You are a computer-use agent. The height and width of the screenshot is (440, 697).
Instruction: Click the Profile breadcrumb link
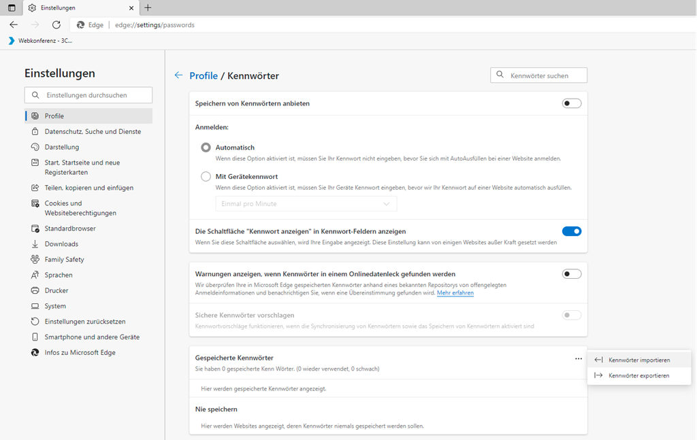[x=203, y=75]
